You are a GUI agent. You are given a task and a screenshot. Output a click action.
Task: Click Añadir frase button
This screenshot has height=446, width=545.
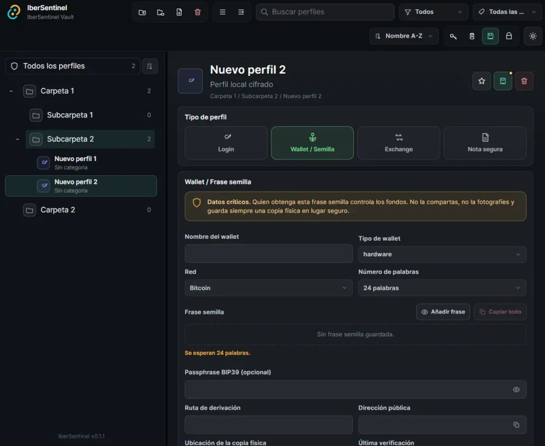[443, 312]
